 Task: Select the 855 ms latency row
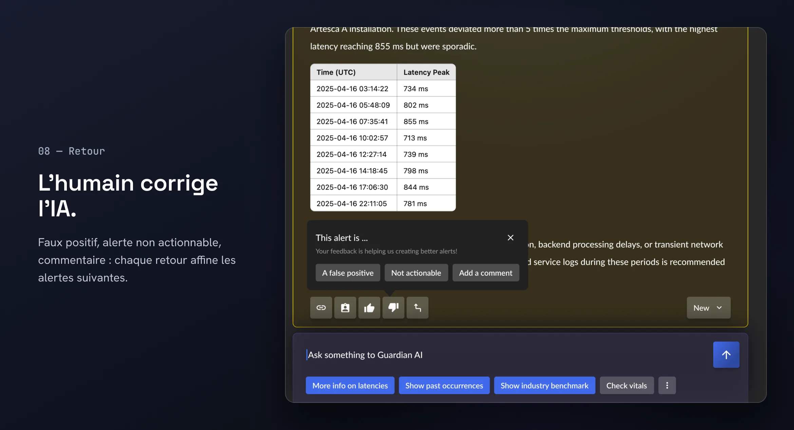(x=383, y=121)
